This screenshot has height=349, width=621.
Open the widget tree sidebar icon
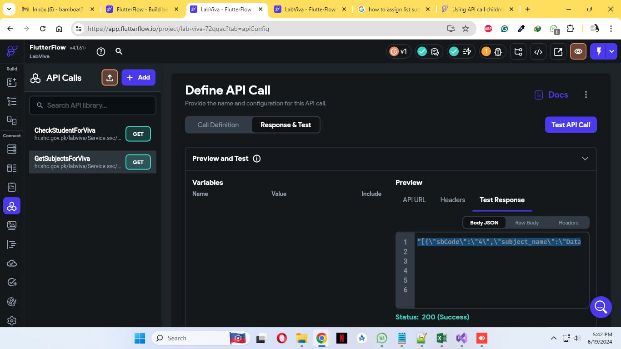tap(12, 101)
